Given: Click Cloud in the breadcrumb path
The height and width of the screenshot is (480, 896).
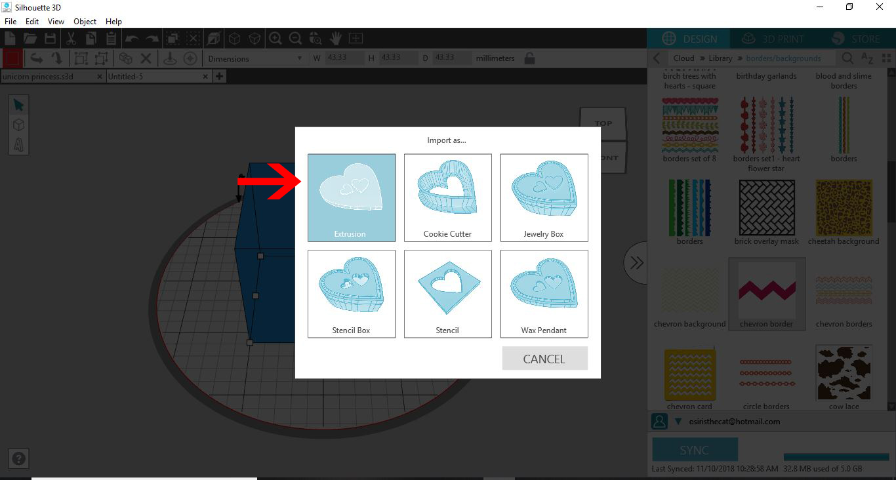Looking at the screenshot, I should (683, 58).
